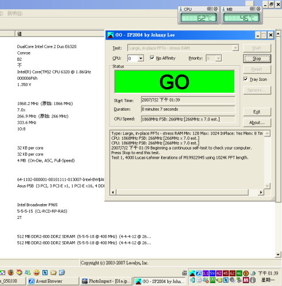This screenshot has width=282, height=286.
Task: Click the settings icon on MB gadget
Action: tap(253, 9)
